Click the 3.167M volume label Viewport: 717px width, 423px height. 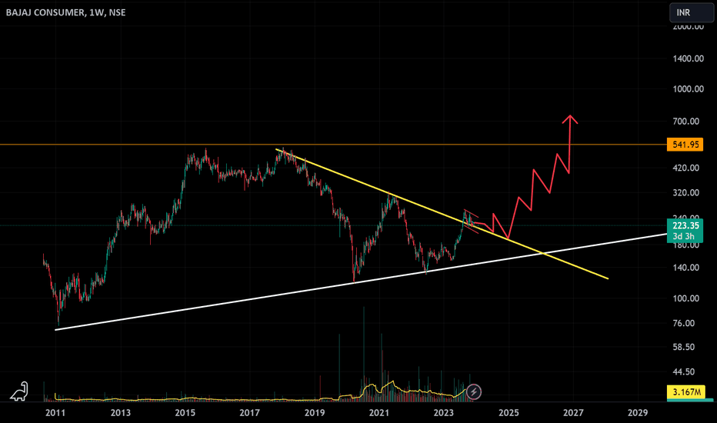coord(686,392)
